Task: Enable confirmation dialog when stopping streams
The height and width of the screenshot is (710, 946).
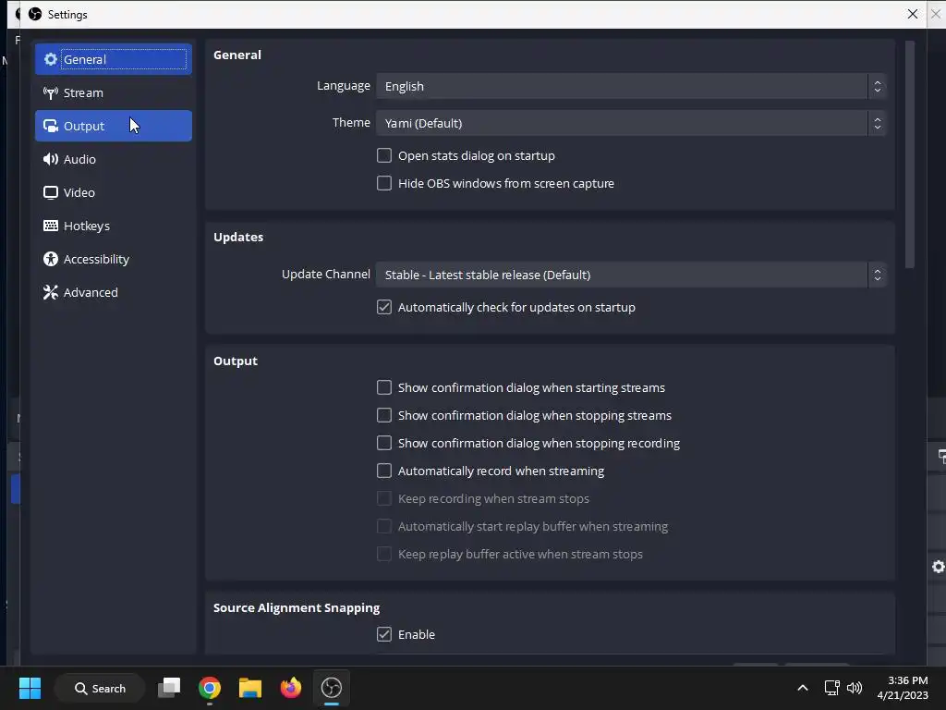Action: (384, 415)
